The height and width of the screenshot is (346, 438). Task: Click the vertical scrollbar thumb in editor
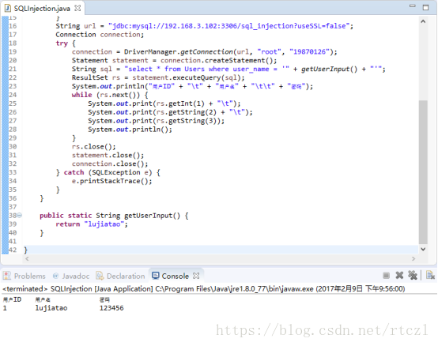(423, 171)
